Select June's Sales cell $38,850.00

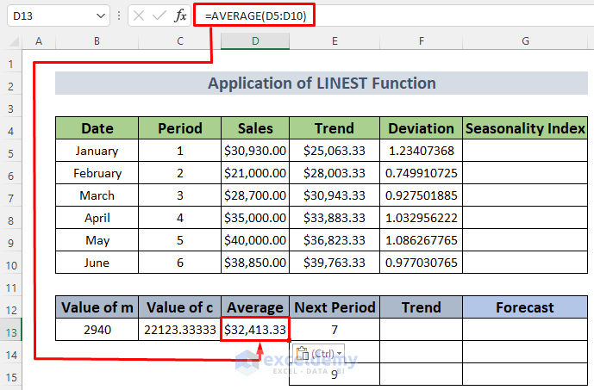254,263
